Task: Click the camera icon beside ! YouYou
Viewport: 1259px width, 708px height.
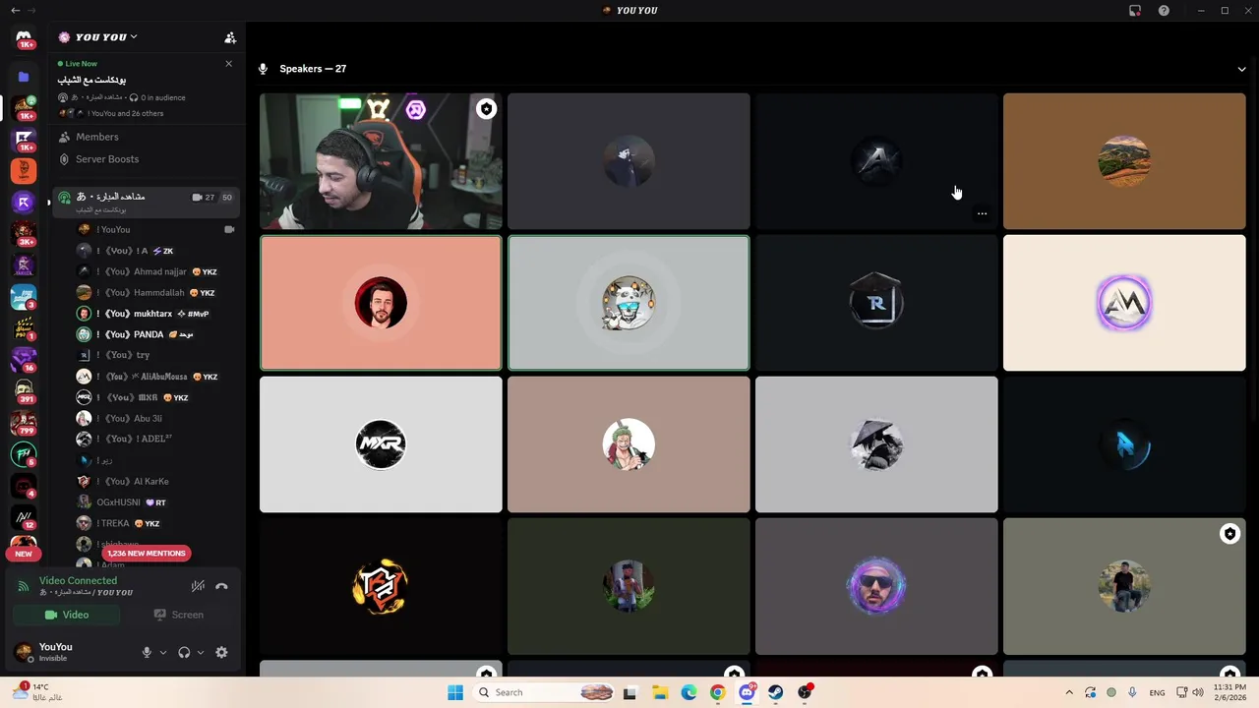Action: pos(229,229)
